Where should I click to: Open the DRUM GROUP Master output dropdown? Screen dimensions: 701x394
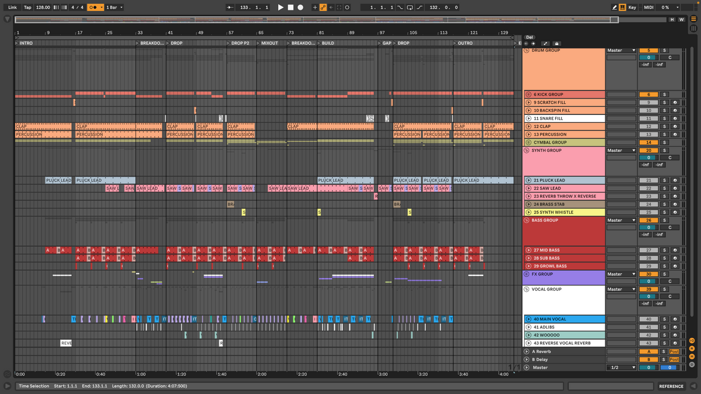(620, 50)
